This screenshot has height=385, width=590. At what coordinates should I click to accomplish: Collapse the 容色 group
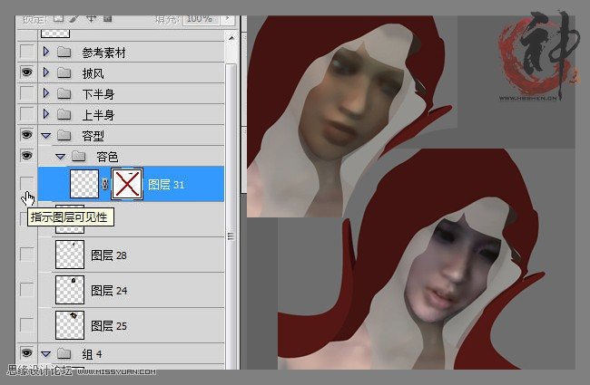[x=60, y=156]
